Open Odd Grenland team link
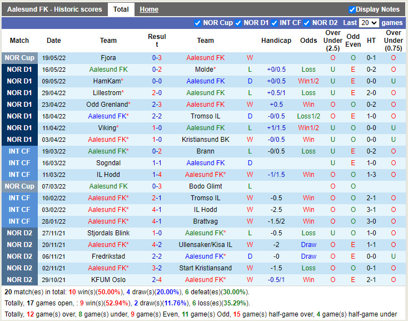This screenshot has height=321, width=408. [x=107, y=105]
